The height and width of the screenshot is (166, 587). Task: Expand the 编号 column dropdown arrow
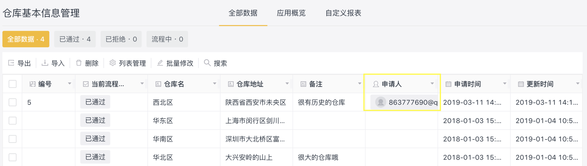(69, 84)
